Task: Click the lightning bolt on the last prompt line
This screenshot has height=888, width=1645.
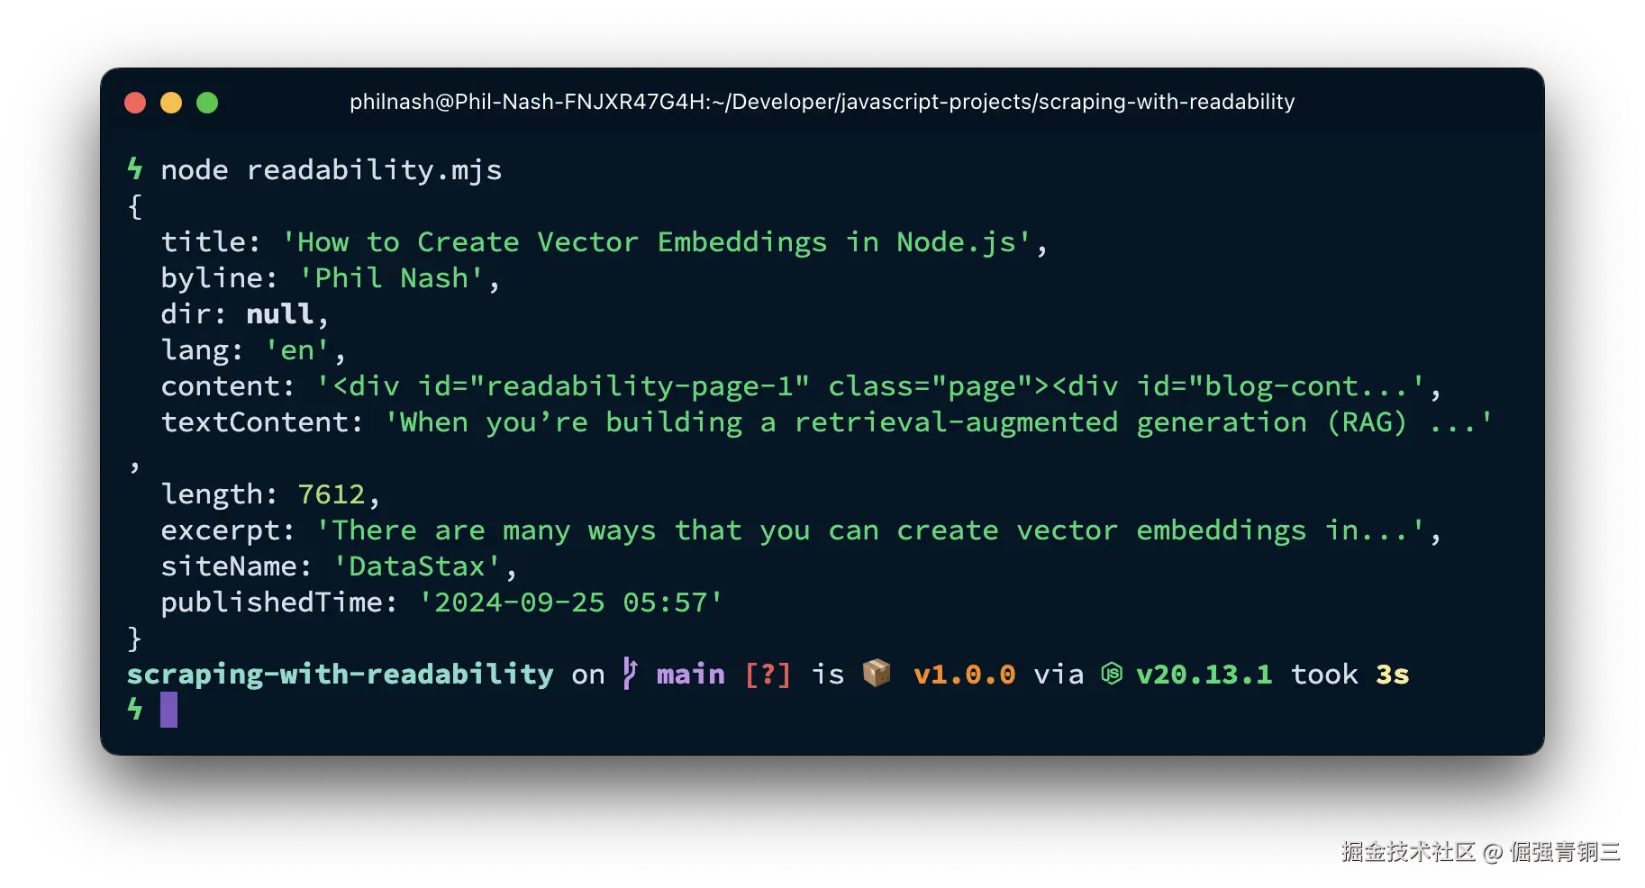Action: click(x=135, y=710)
